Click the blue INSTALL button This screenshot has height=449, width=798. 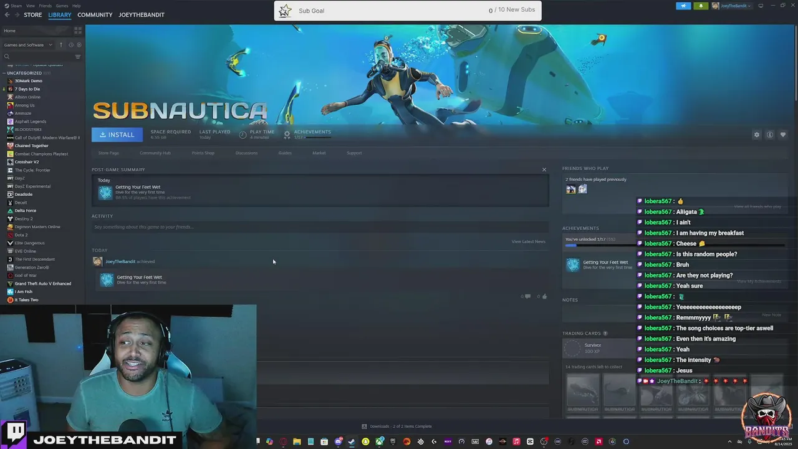pyautogui.click(x=117, y=135)
